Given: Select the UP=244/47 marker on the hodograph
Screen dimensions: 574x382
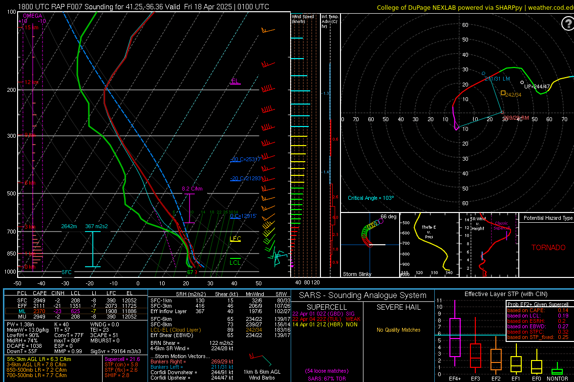Looking at the screenshot, I should (522, 83).
